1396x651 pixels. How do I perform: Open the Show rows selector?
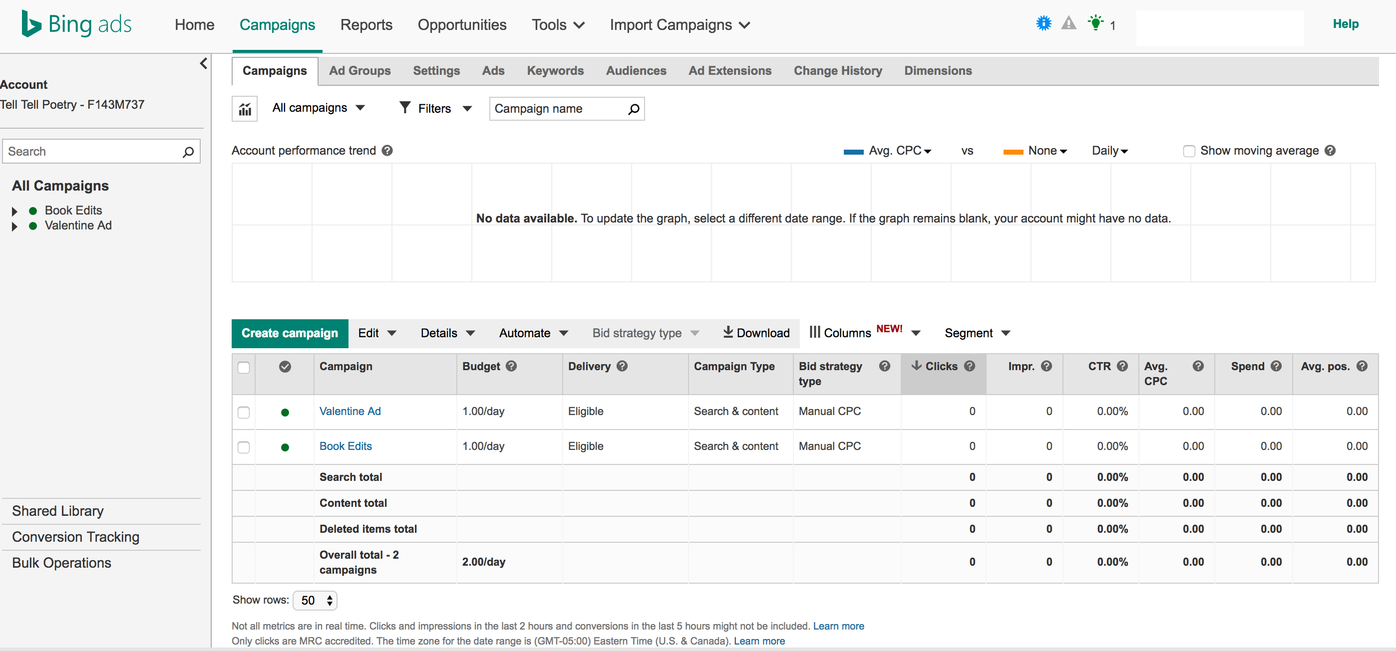pos(315,600)
